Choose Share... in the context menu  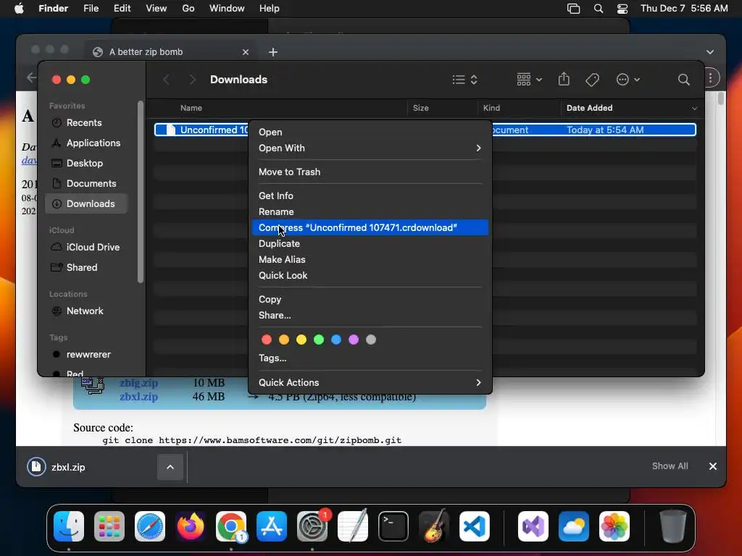click(370, 316)
